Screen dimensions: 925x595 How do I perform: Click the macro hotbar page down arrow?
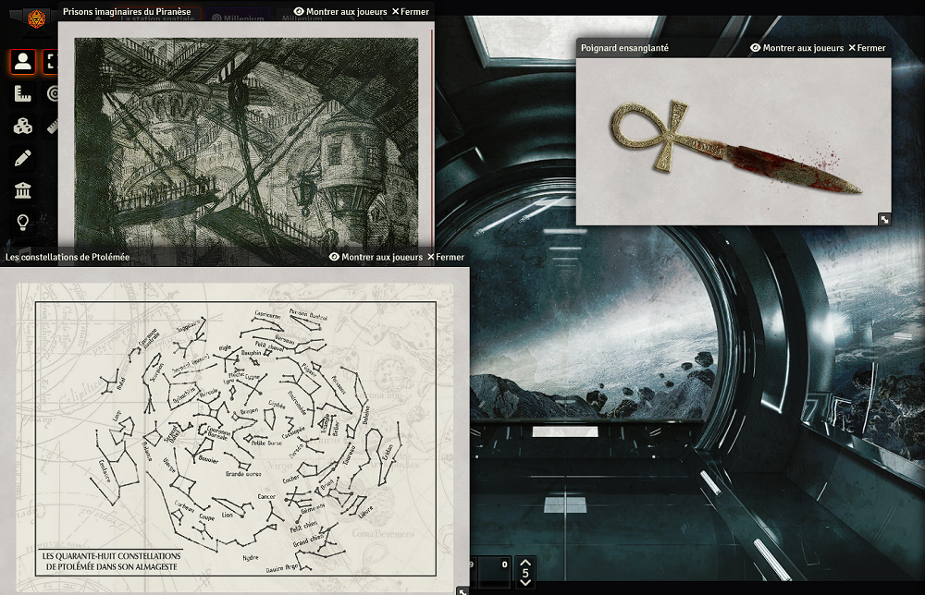pyautogui.click(x=525, y=583)
